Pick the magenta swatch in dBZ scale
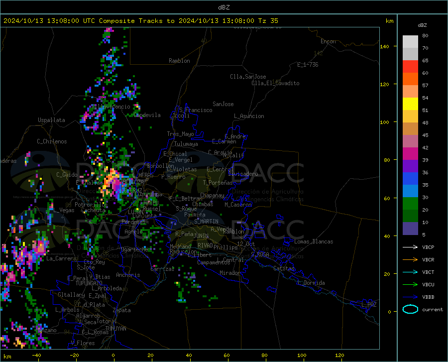448x362 pixels. [x=410, y=154]
